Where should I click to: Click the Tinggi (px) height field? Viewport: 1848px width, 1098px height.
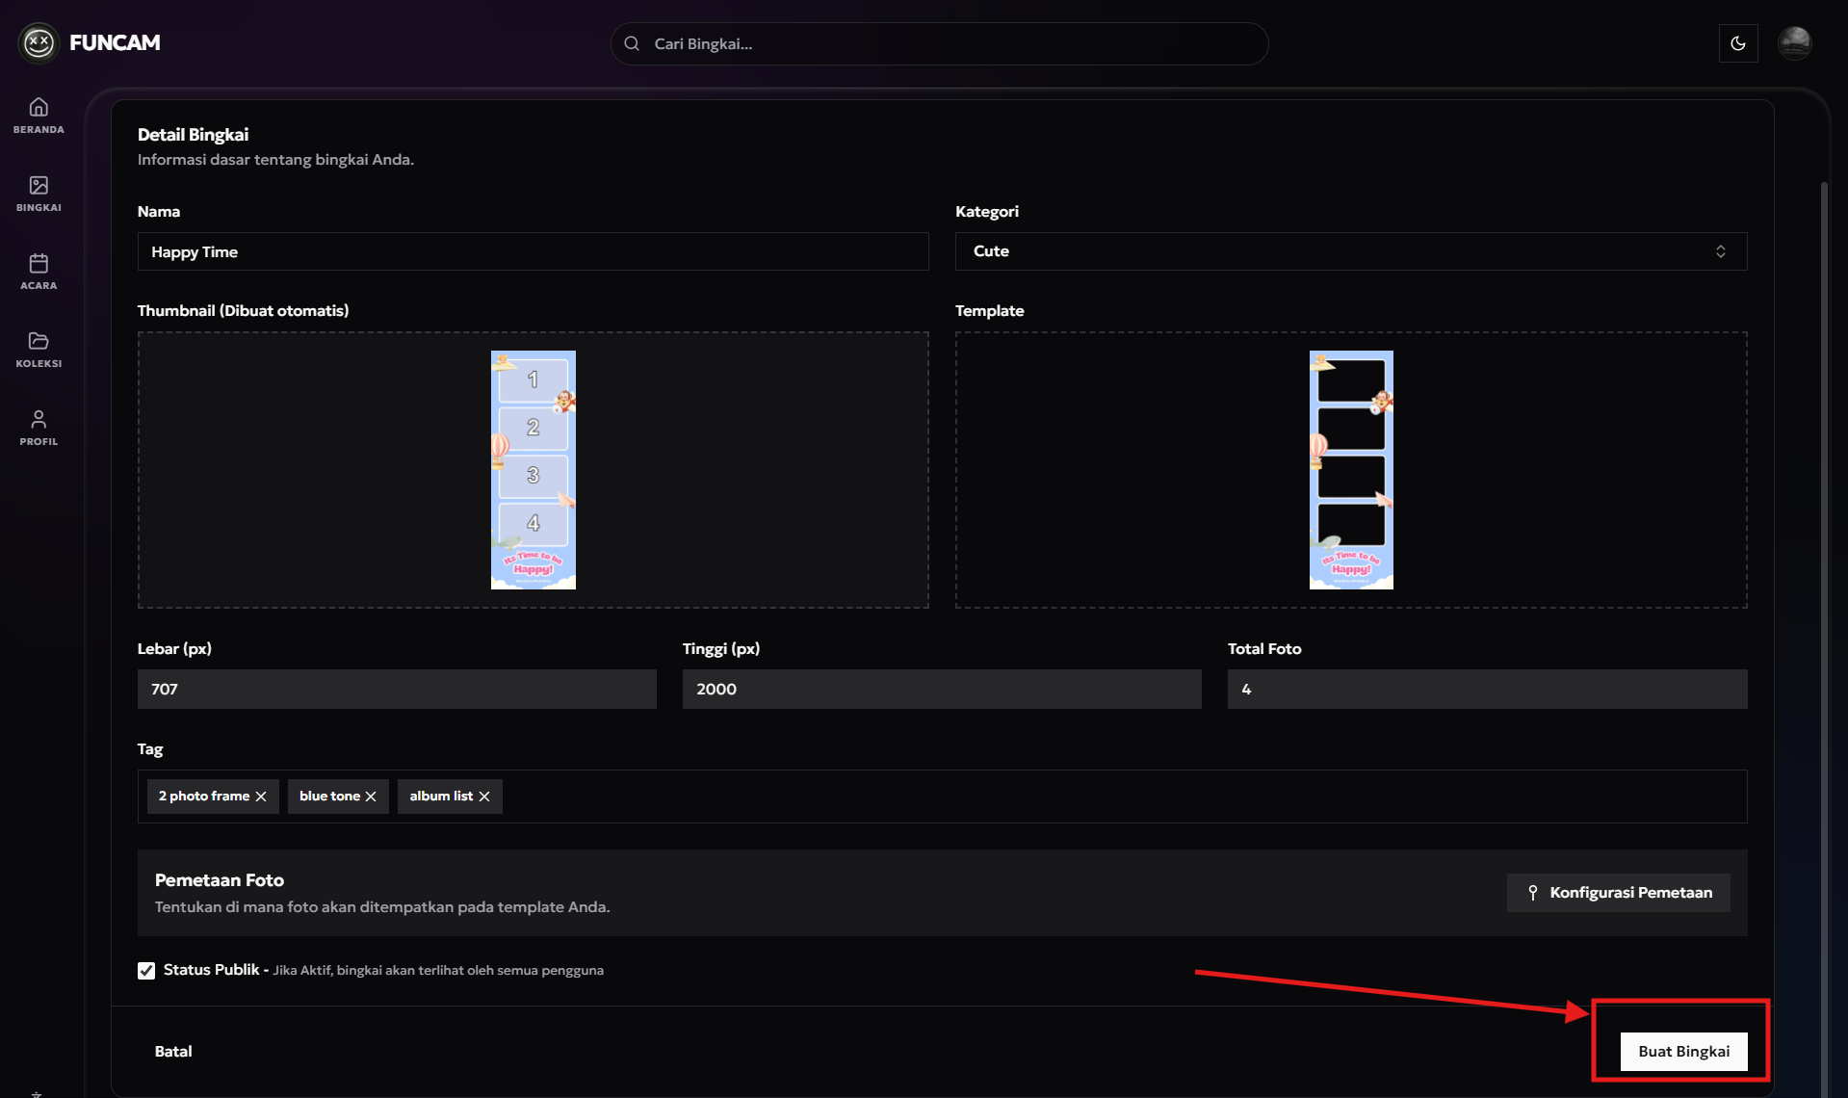(941, 689)
